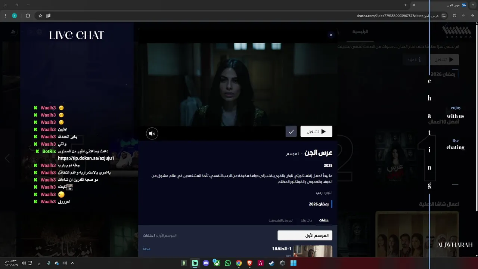Open the episode 1 thumbnail
This screenshot has height=269, width=478.
[x=313, y=251]
